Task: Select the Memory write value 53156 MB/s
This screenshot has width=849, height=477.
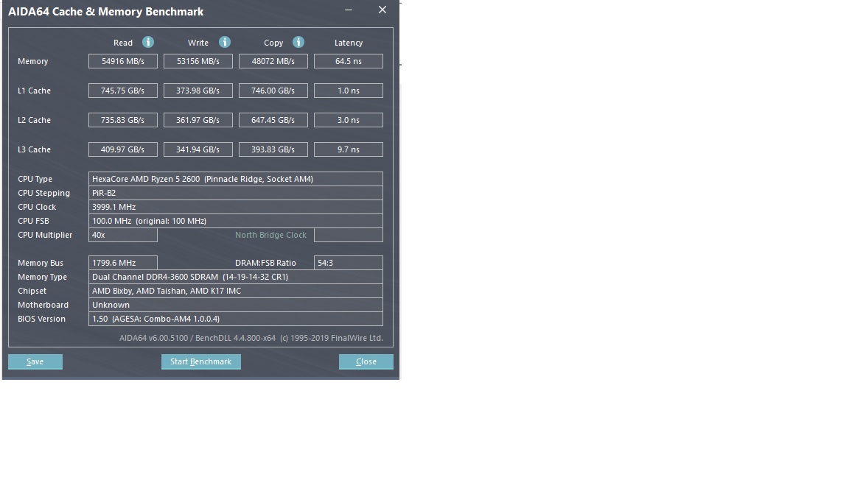Action: pos(198,61)
